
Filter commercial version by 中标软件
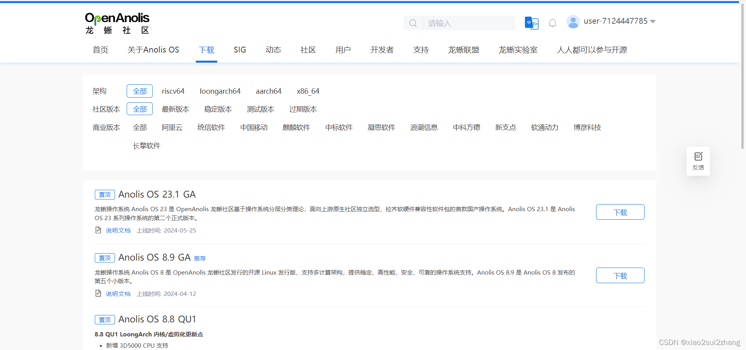339,128
